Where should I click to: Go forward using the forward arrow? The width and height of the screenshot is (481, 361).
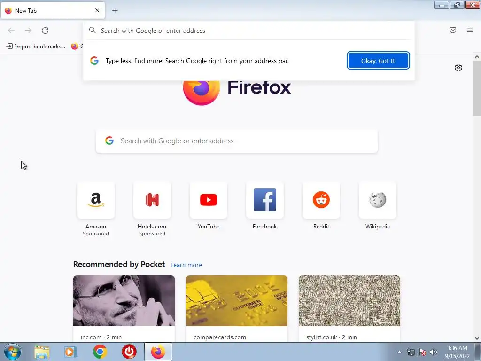click(x=28, y=31)
